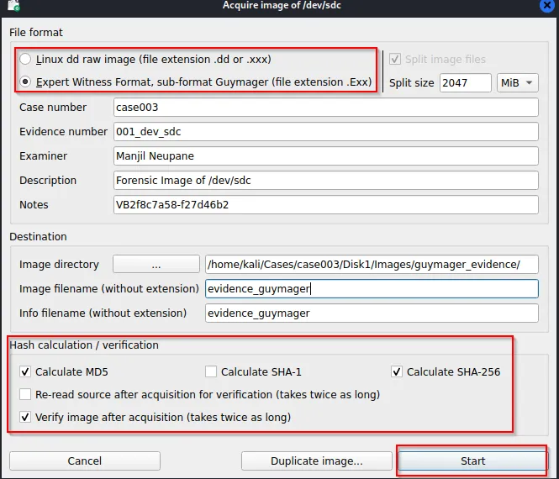Edit the Description text field
The image size is (559, 479).
[x=325, y=181]
